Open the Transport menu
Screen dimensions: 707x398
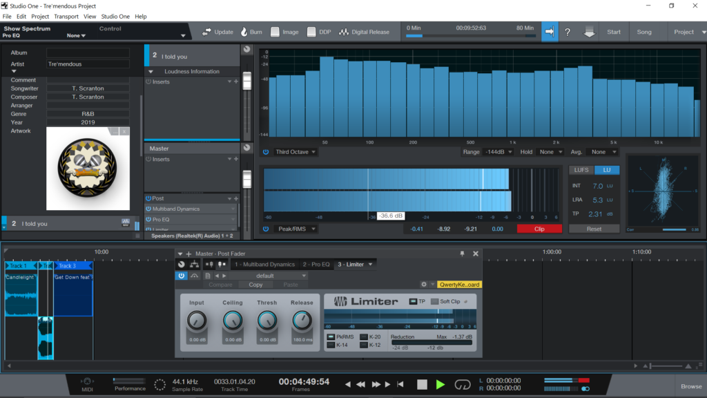point(66,17)
